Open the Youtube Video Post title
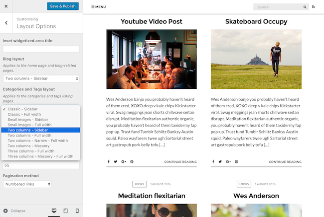Image resolution: width=324 pixels, height=217 pixels. pyautogui.click(x=152, y=21)
